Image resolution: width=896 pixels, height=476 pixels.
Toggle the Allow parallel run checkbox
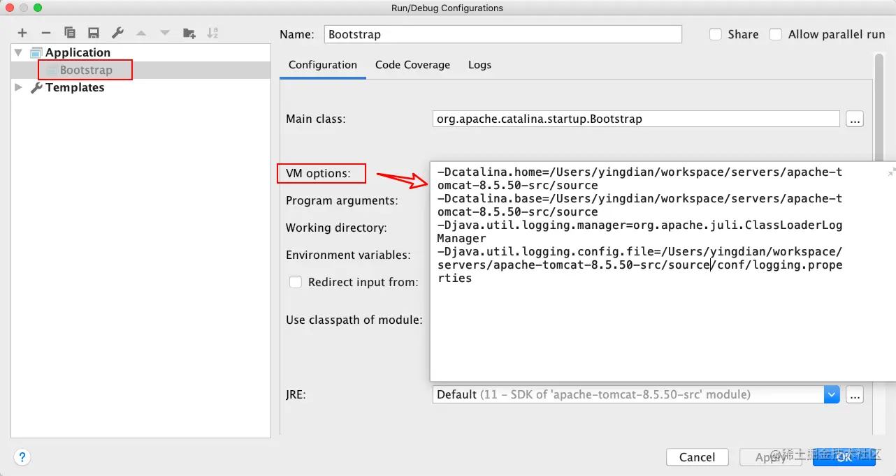(x=776, y=34)
